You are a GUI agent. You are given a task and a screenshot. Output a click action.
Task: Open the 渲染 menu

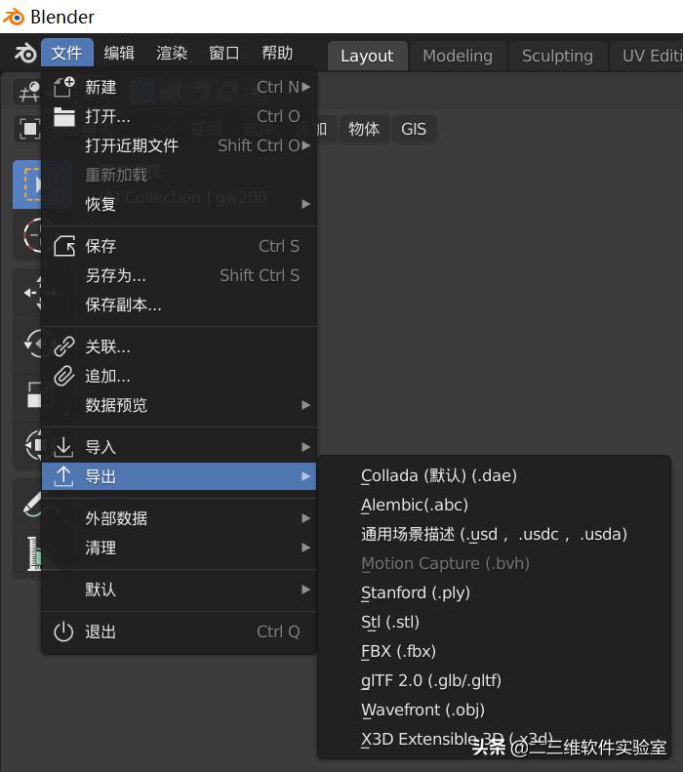pyautogui.click(x=172, y=53)
